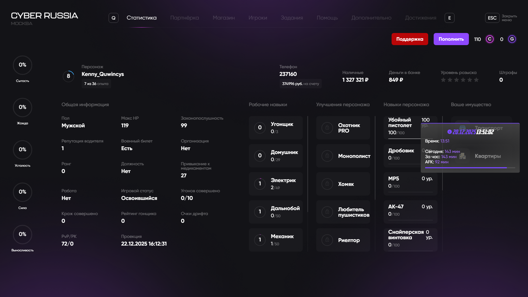Click the Хомяк lock icon
This screenshot has width=528, height=297.
(327, 184)
